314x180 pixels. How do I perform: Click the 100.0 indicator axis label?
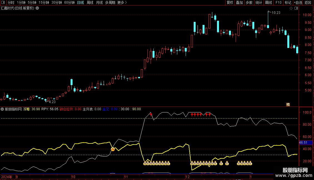pyautogui.click(x=307, y=112)
